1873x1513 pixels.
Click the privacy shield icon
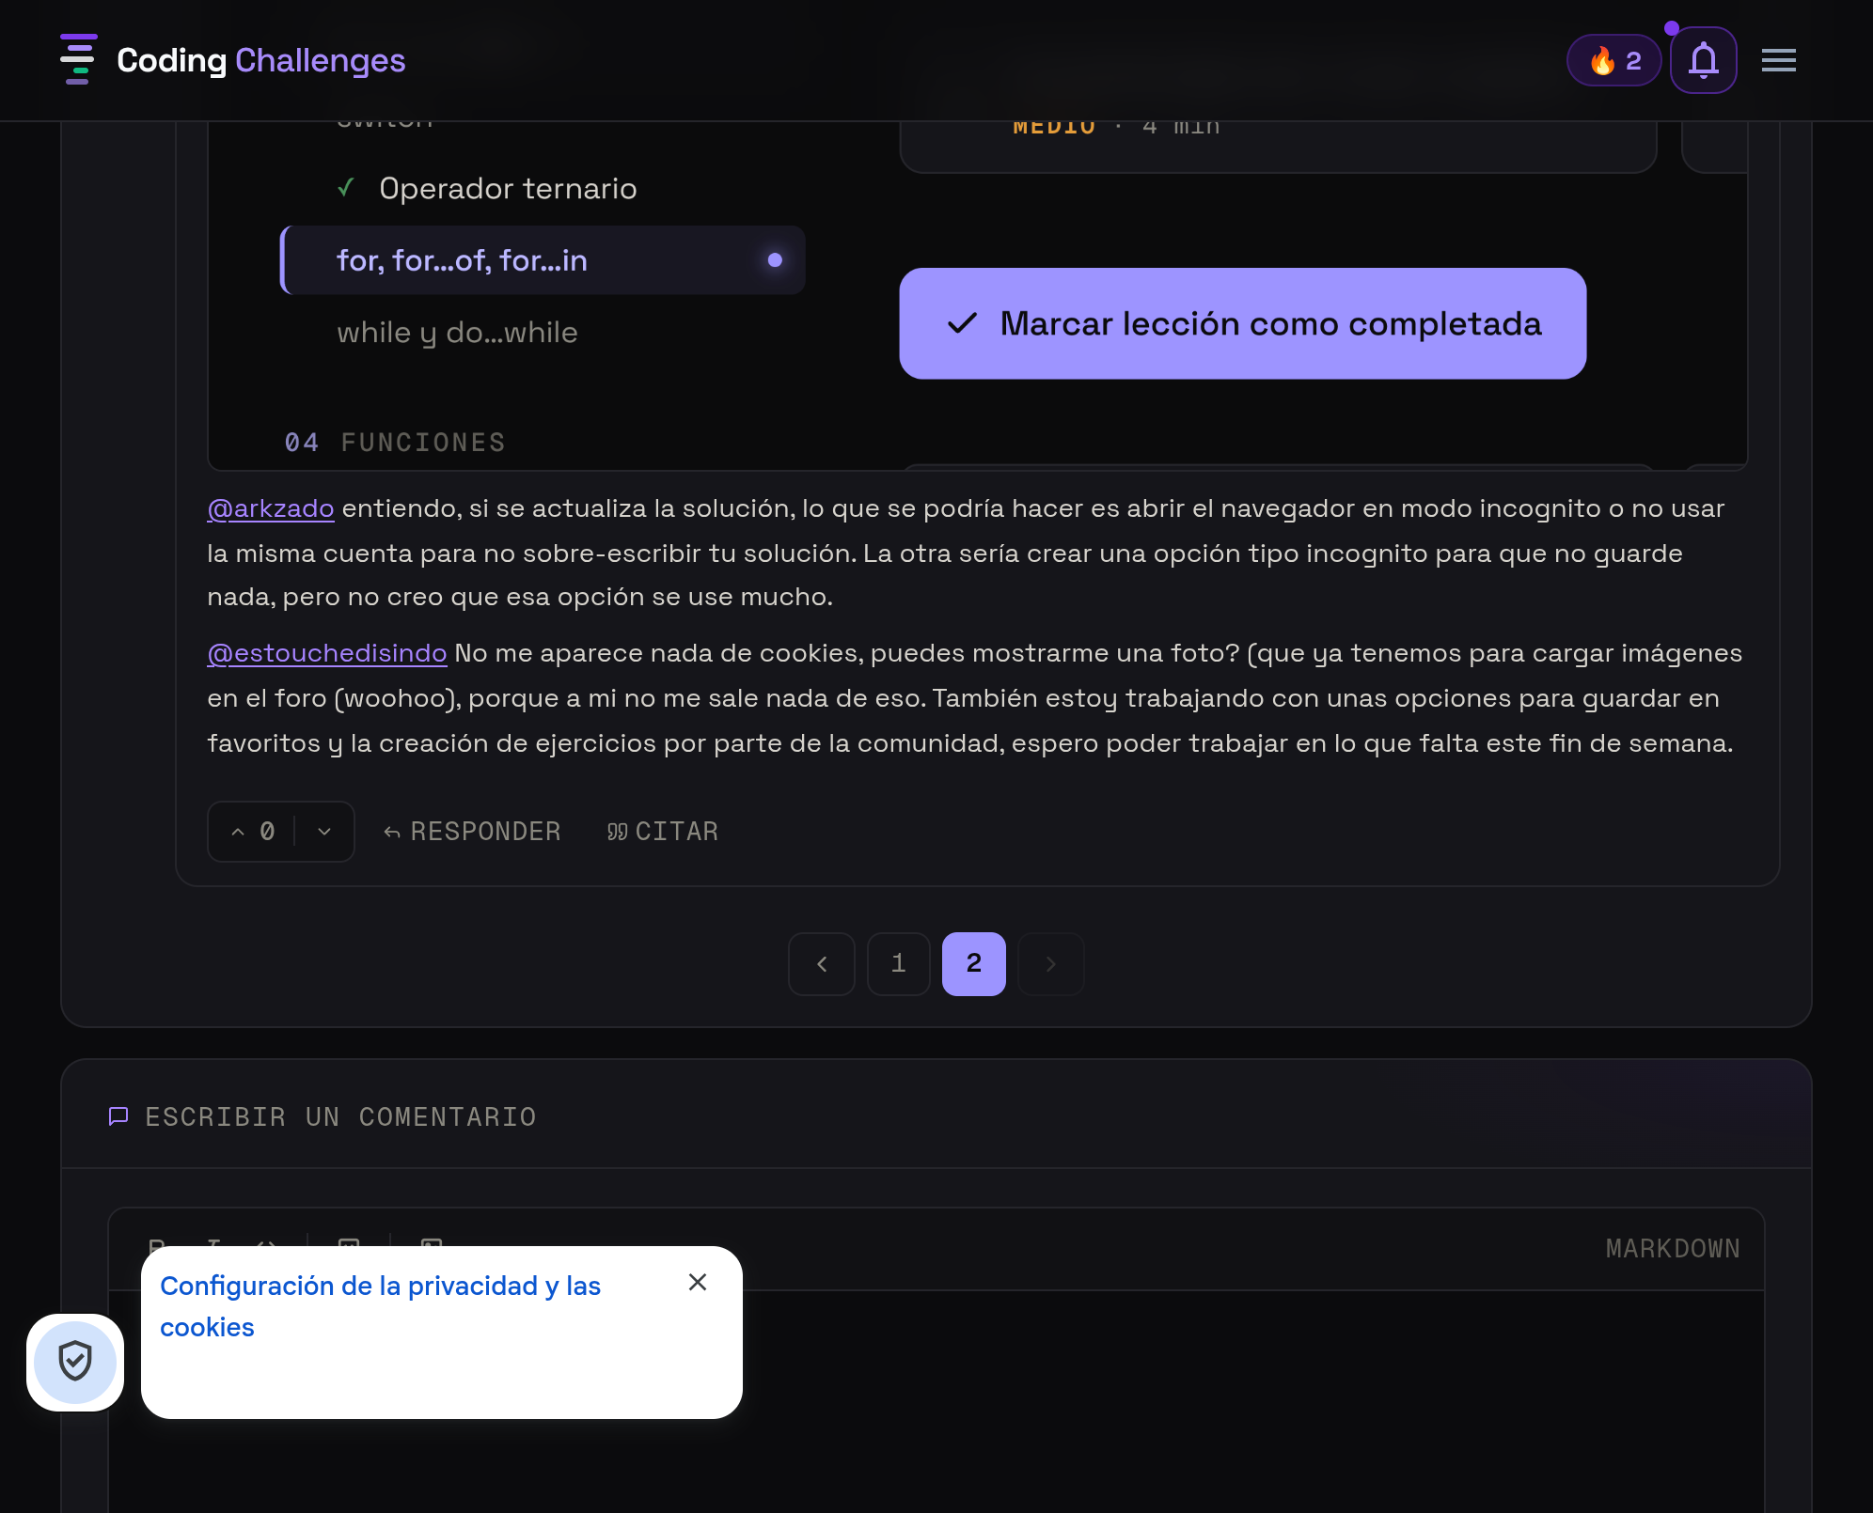click(75, 1362)
